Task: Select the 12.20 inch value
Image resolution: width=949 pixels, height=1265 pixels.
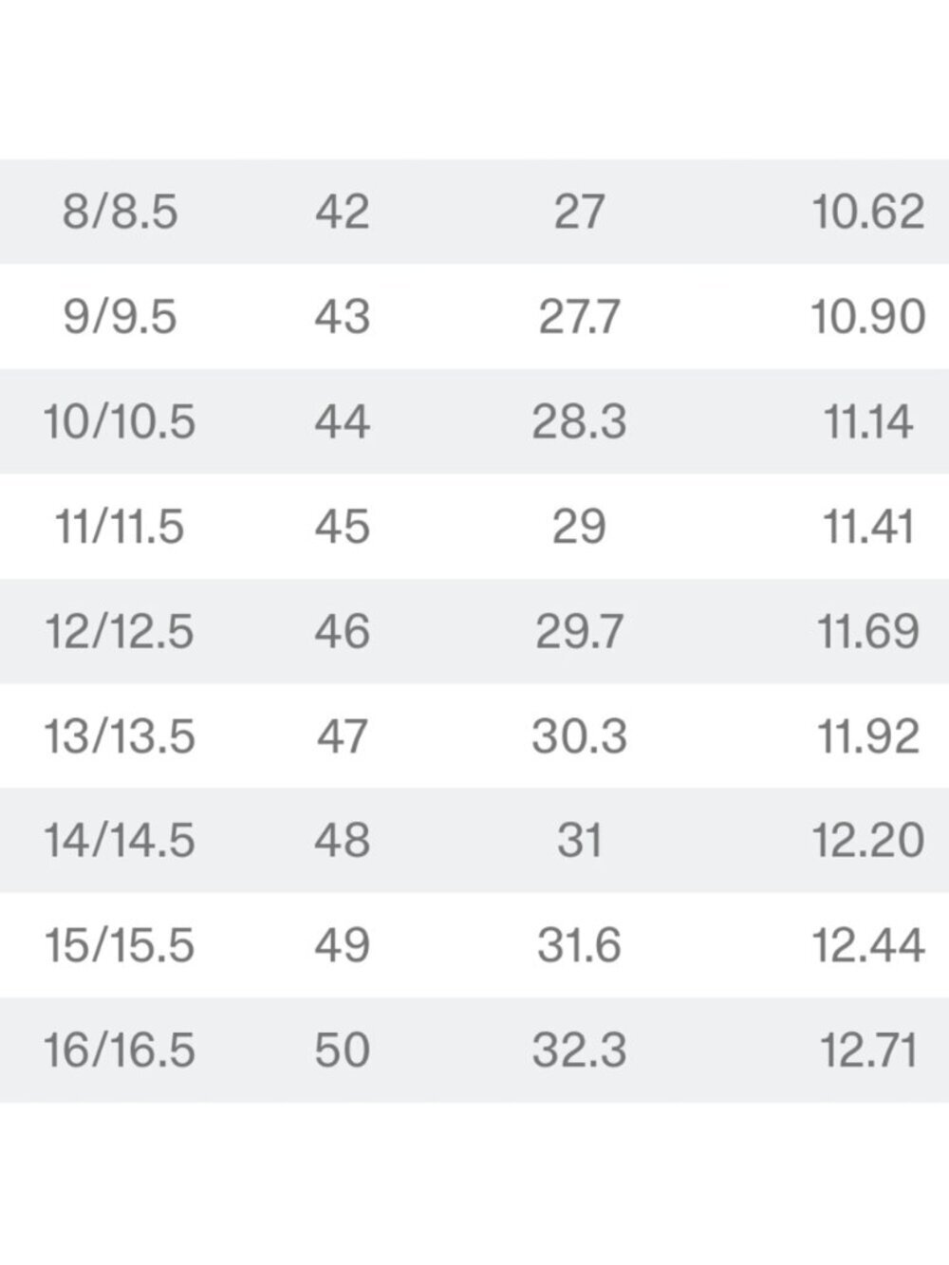Action: click(868, 840)
